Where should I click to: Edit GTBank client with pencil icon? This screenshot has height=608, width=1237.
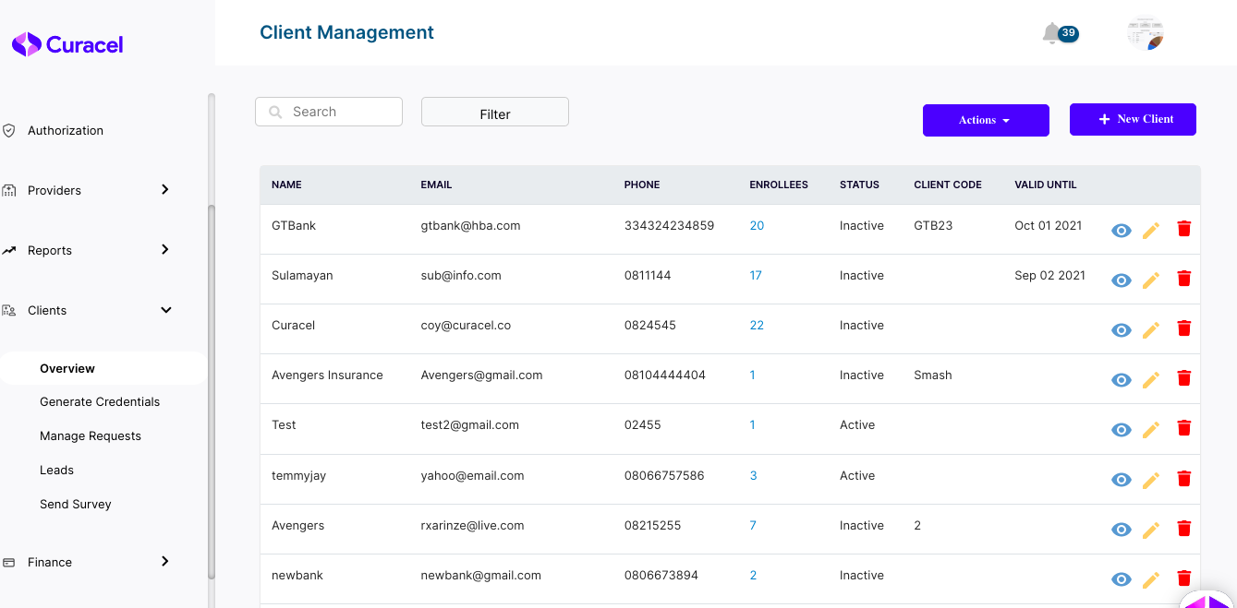[x=1151, y=231]
